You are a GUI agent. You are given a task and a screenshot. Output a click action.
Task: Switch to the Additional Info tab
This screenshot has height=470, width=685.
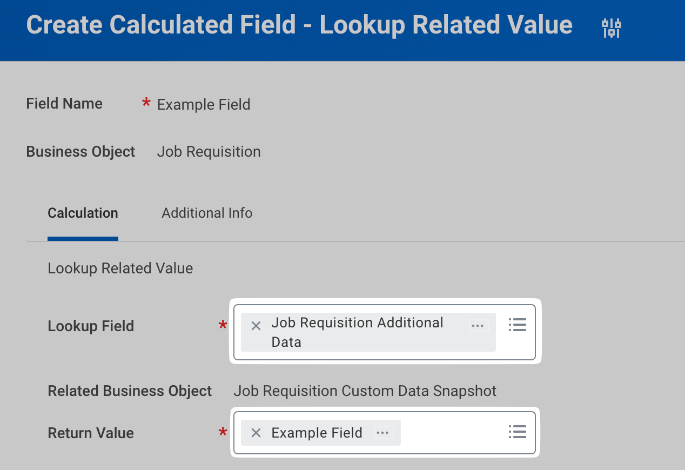[x=207, y=213]
